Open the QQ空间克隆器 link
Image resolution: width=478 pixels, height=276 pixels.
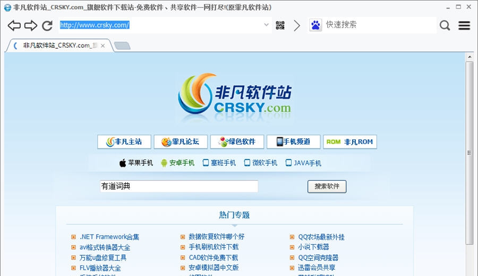click(x=318, y=257)
